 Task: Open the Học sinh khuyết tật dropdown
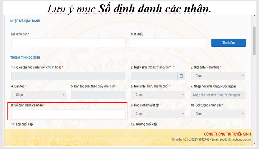[158, 114]
